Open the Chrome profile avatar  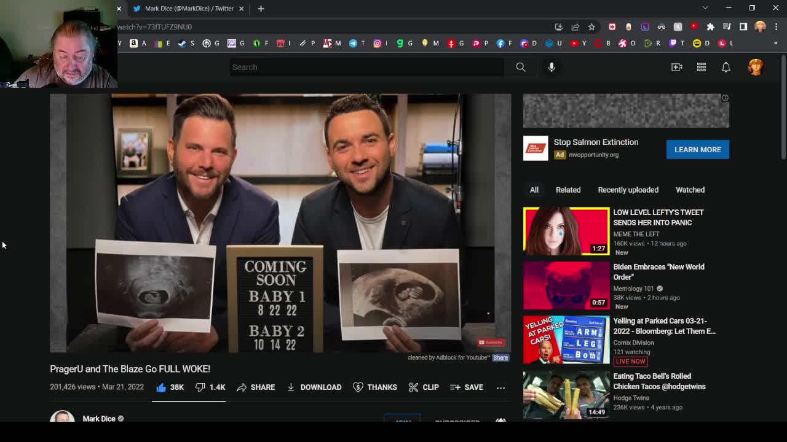tap(760, 27)
